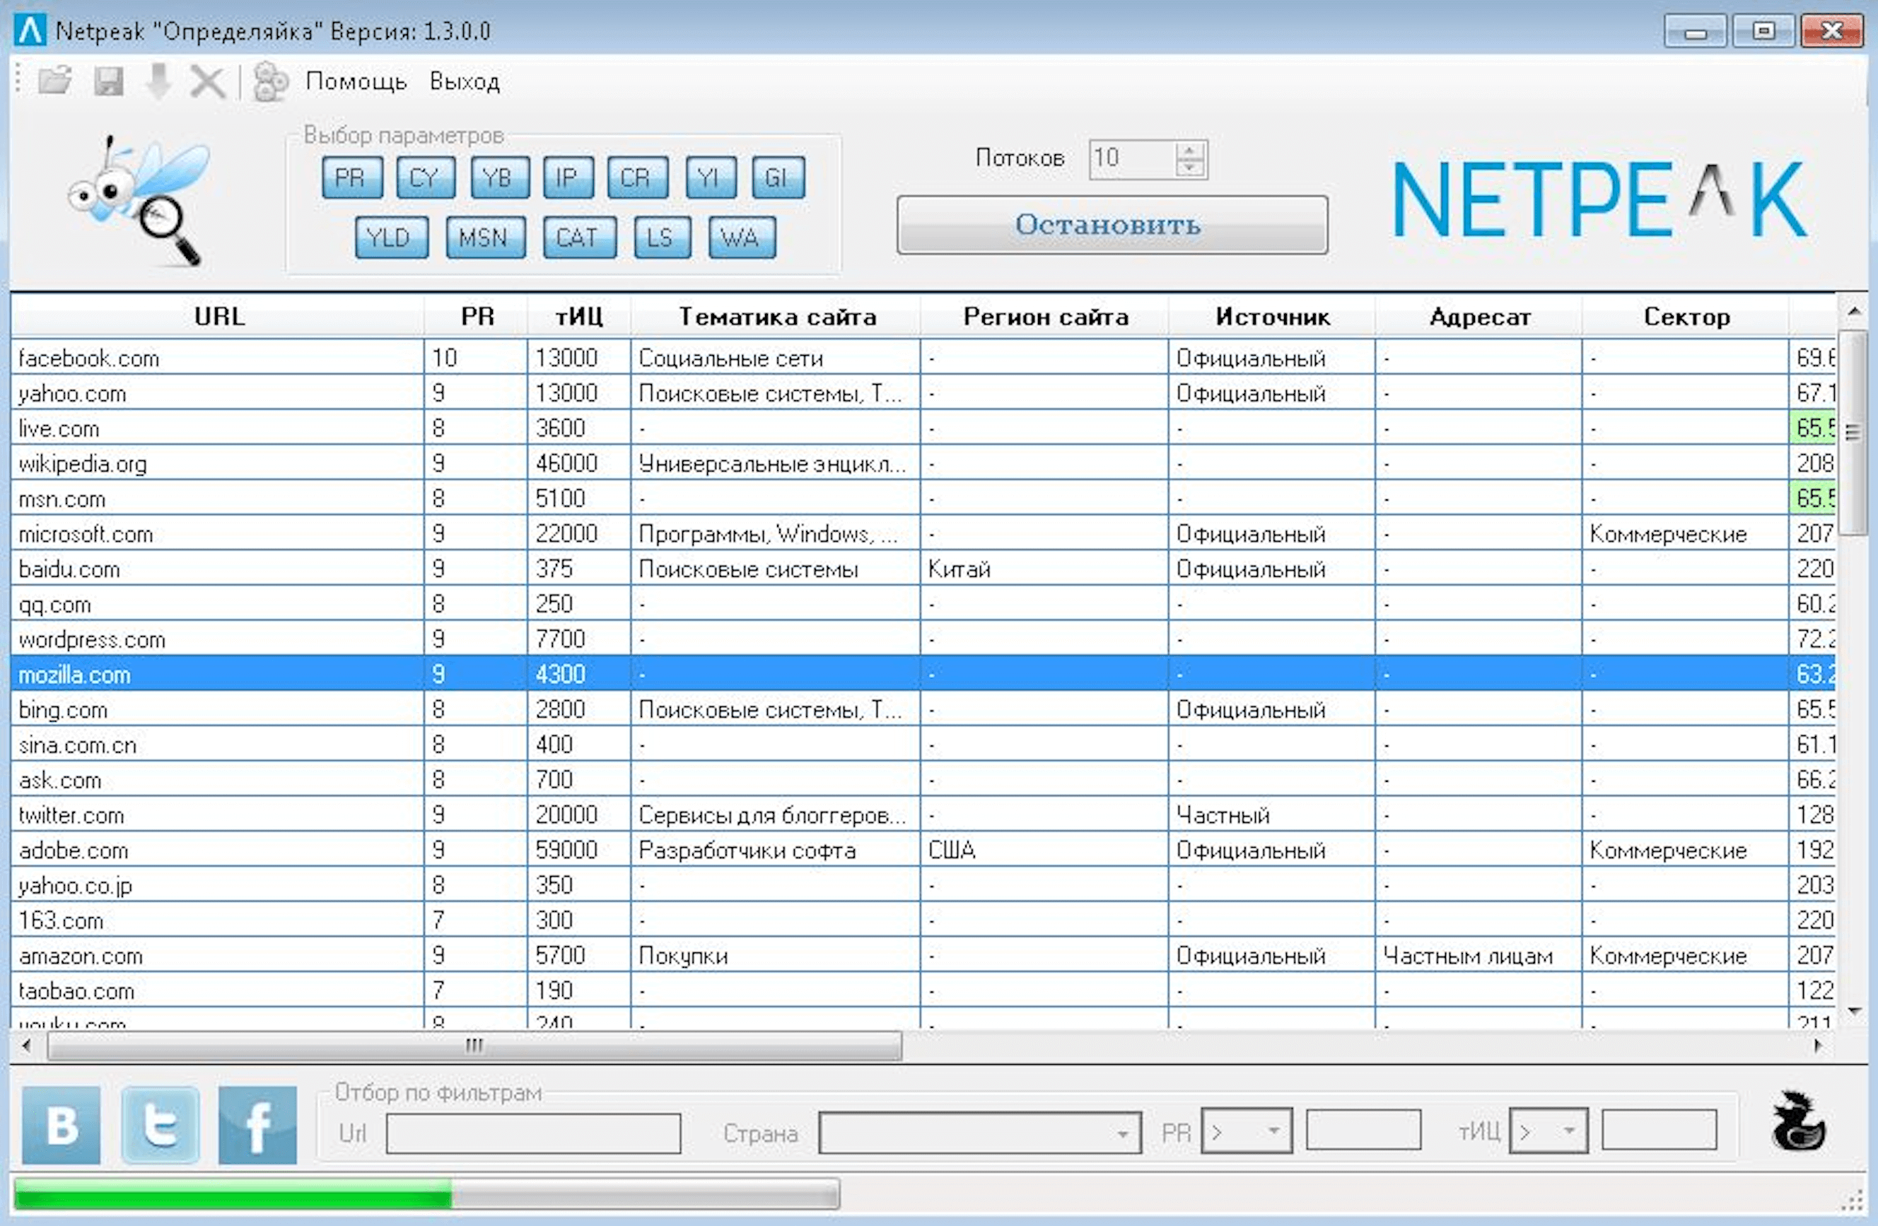Screen dimensions: 1878x1226
Task: Click the scroll down arrow
Action: point(1853,1010)
